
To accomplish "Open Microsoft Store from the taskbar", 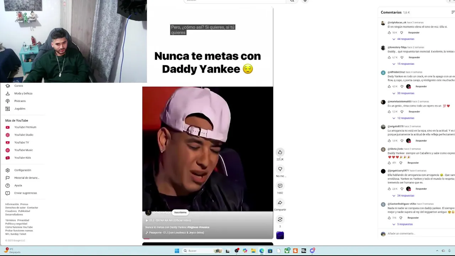I will 270,251.
